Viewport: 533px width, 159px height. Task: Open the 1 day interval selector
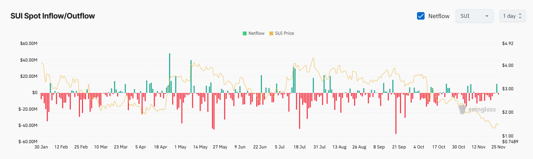click(513, 16)
